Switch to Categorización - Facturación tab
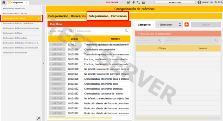This screenshot has width=223, height=121. tap(108, 16)
